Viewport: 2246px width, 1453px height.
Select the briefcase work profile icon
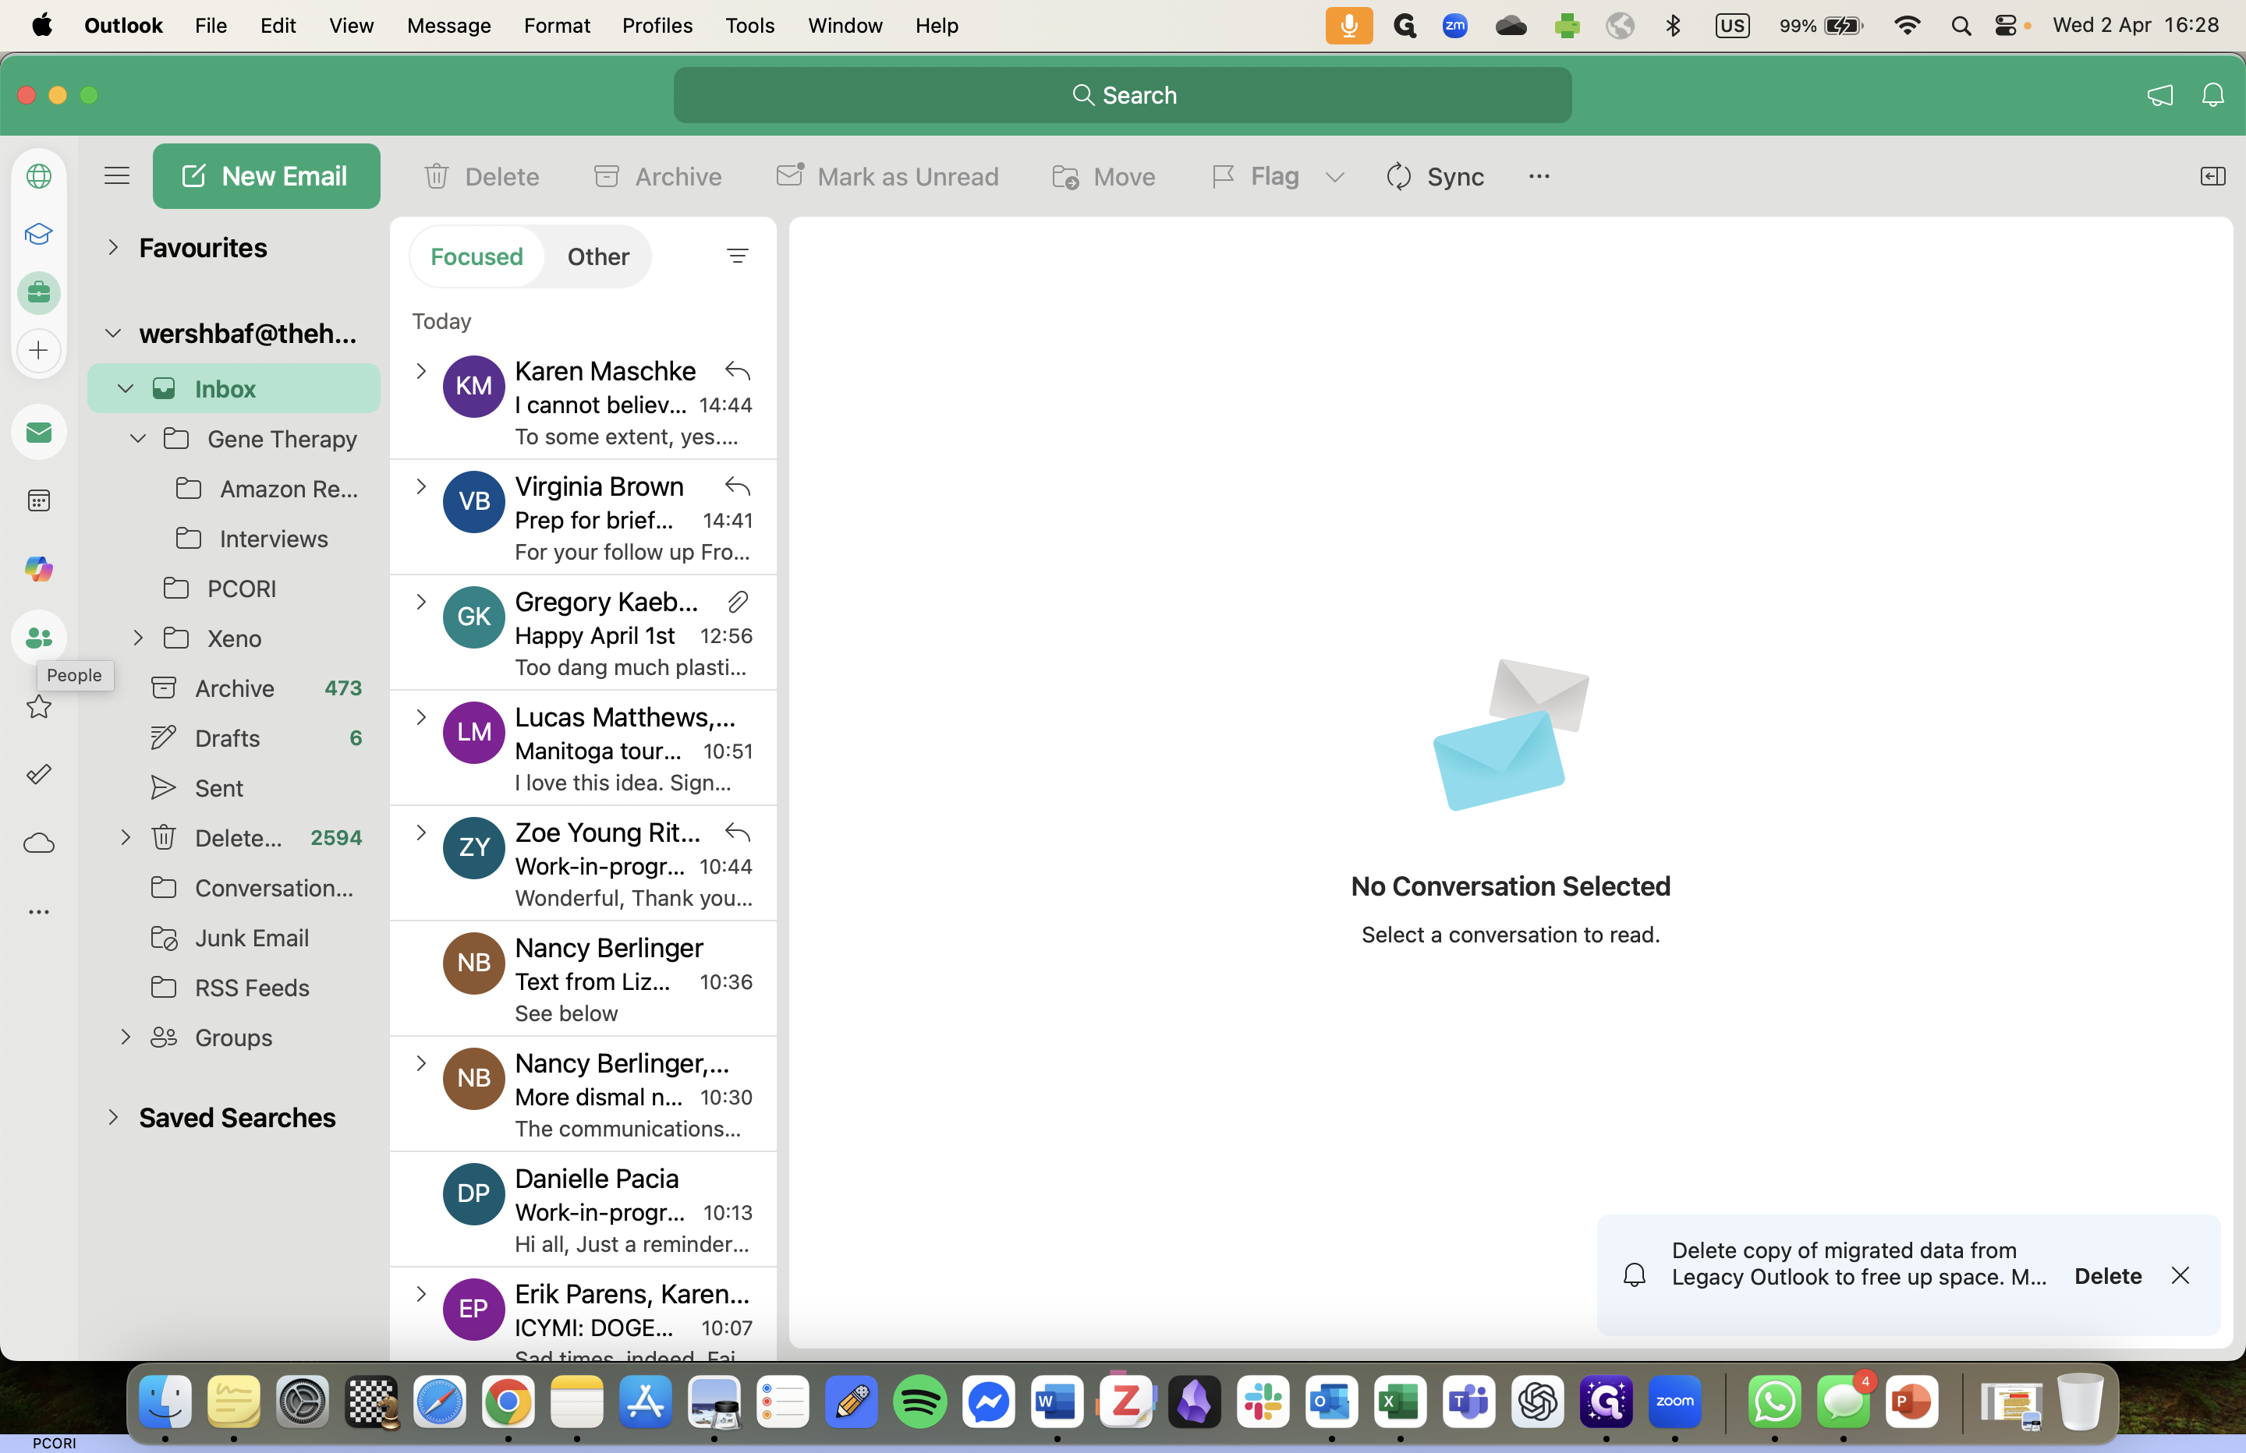(39, 292)
